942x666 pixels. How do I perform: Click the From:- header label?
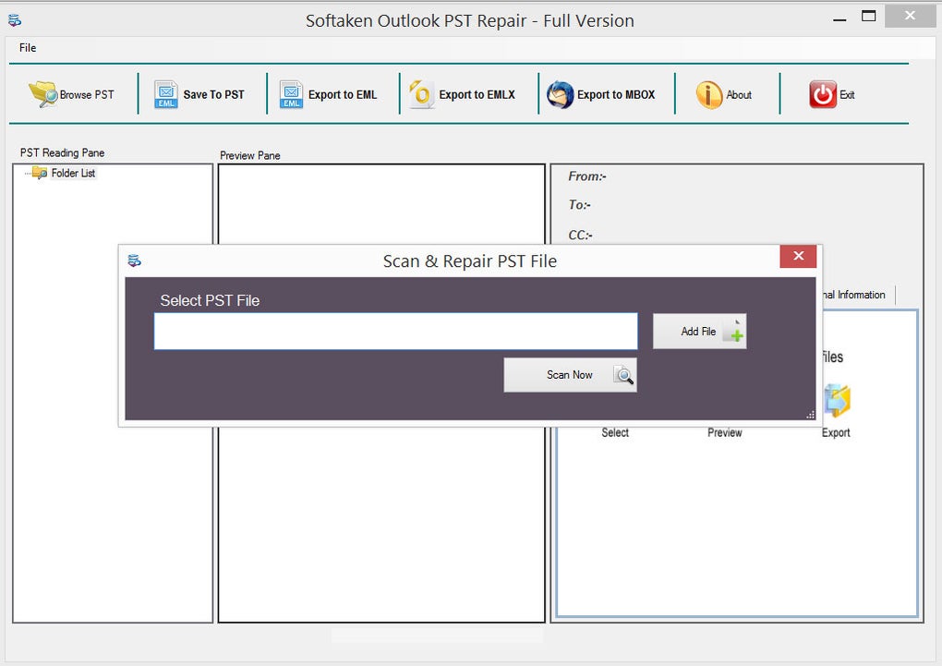(x=587, y=176)
